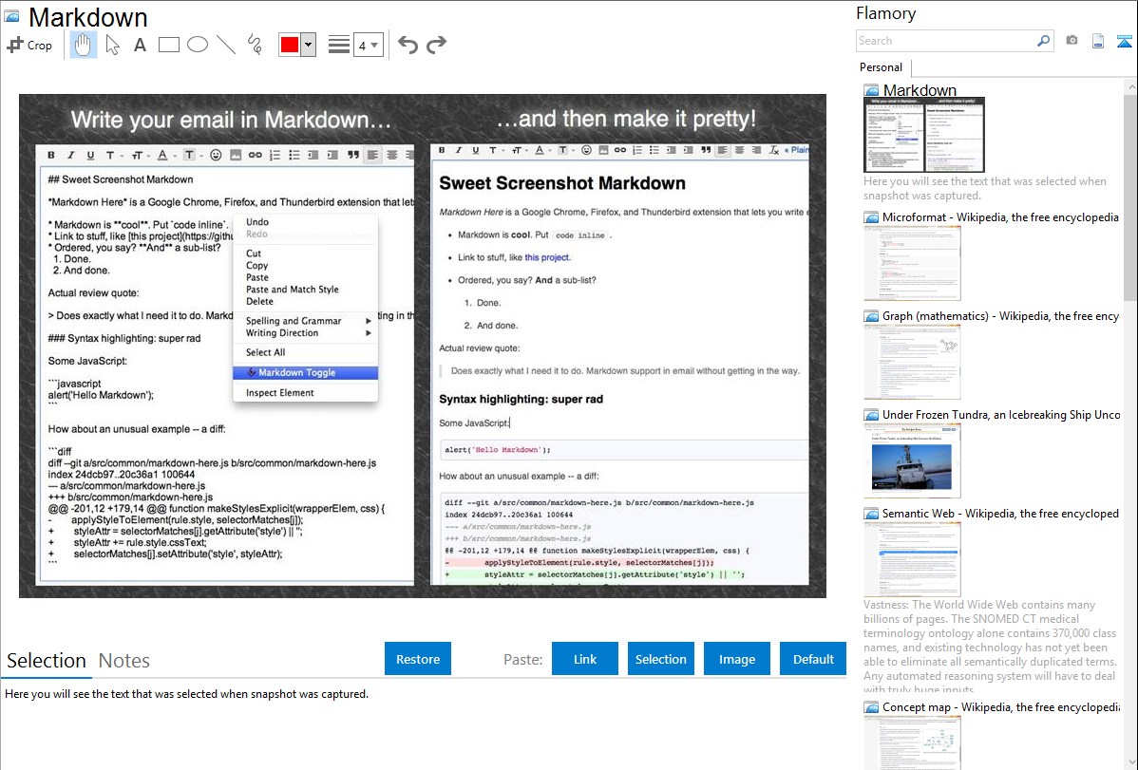The image size is (1138, 770).
Task: Open the Graph (mathematics) snapshot thumbnail
Action: 912,362
